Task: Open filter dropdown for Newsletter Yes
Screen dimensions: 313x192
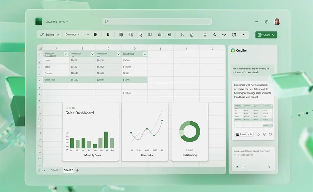Action: pos(119,54)
